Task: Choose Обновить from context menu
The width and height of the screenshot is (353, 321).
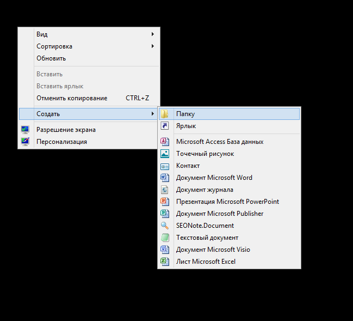Action: [51, 58]
